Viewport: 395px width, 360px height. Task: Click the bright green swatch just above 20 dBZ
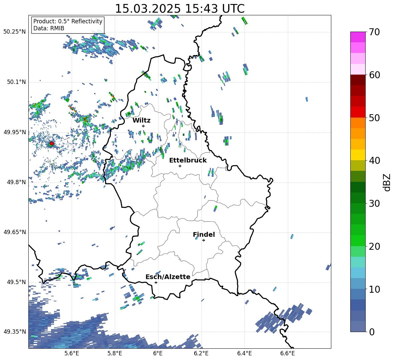[358, 240]
